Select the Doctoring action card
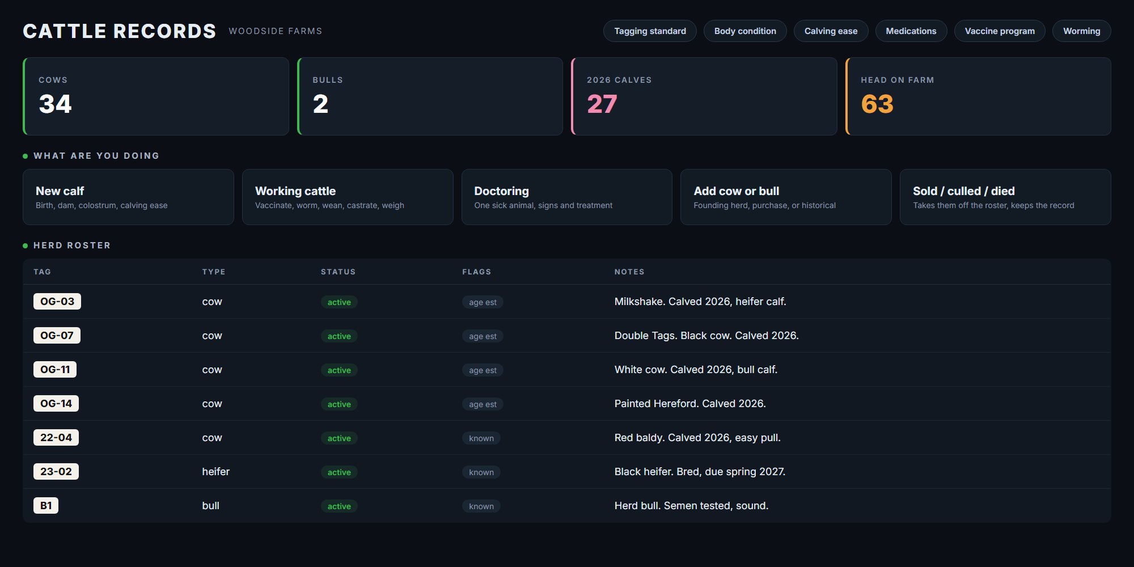The width and height of the screenshot is (1134, 567). point(567,197)
